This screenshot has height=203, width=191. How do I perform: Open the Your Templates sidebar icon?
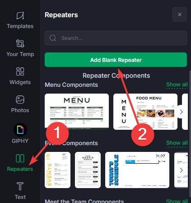click(x=20, y=43)
